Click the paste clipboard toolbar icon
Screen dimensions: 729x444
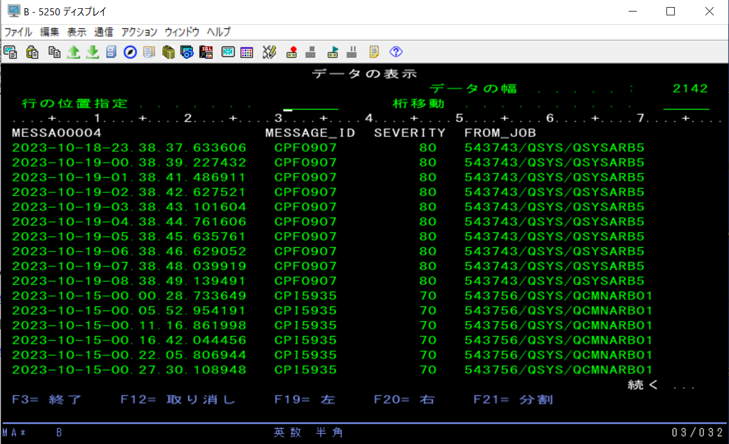point(33,52)
